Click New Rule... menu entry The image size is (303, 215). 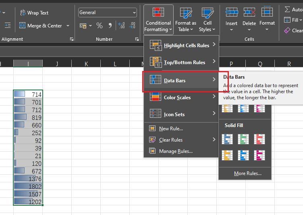(181, 129)
